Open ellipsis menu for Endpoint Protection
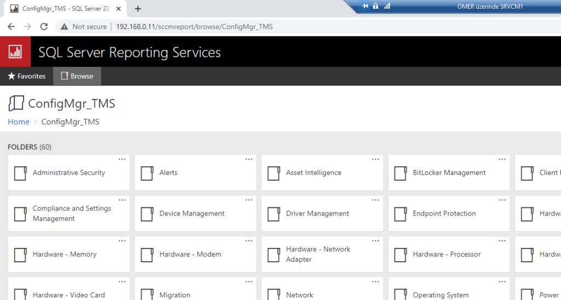 tap(502, 200)
